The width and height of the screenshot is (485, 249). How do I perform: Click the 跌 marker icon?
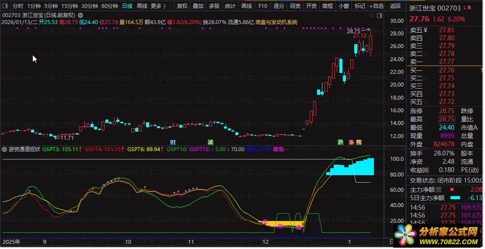coord(341,142)
